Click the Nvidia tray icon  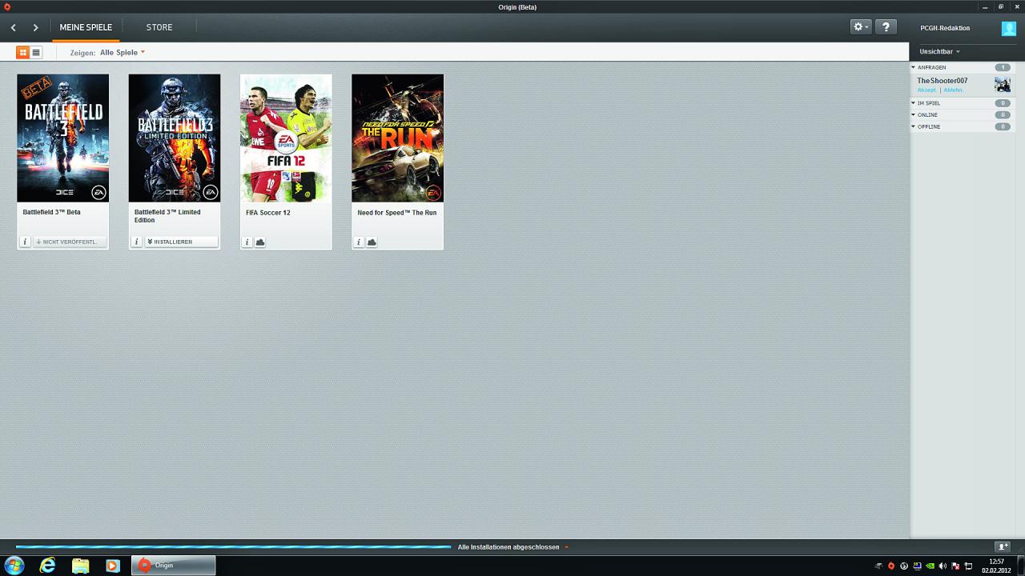[x=930, y=566]
